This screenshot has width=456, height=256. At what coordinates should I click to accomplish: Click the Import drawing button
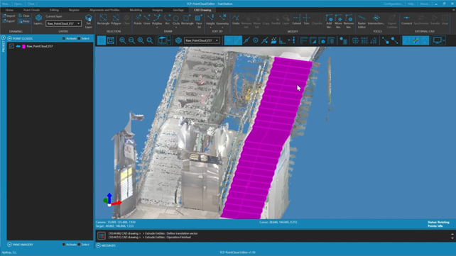point(9,16)
